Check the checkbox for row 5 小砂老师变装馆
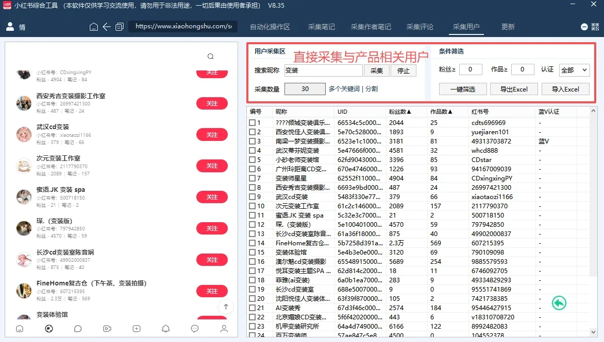 (x=253, y=159)
